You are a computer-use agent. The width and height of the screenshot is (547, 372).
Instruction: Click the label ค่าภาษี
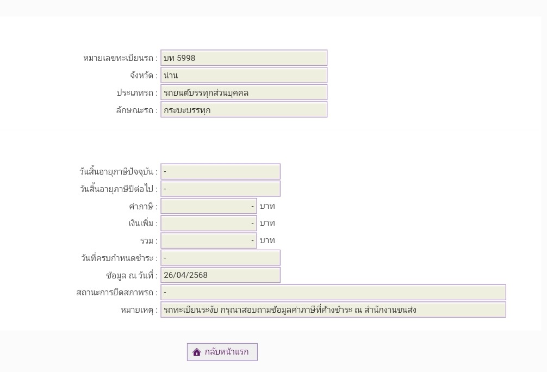143,206
